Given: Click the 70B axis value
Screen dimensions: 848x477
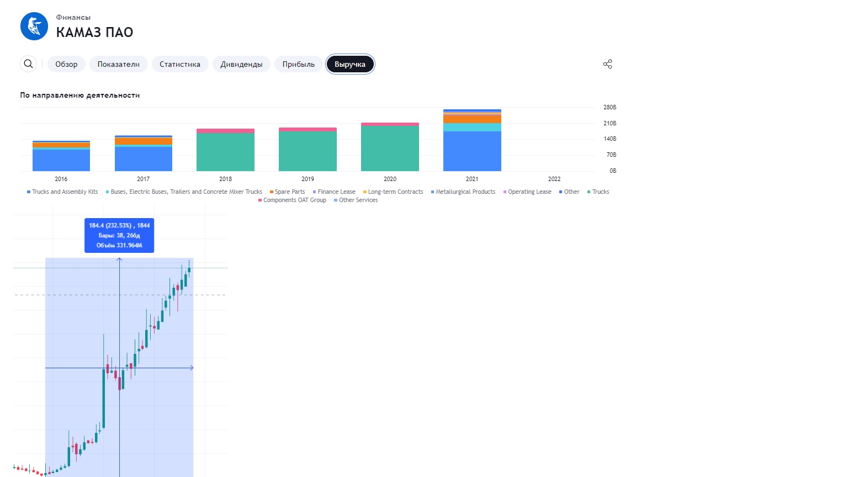Looking at the screenshot, I should pos(611,155).
